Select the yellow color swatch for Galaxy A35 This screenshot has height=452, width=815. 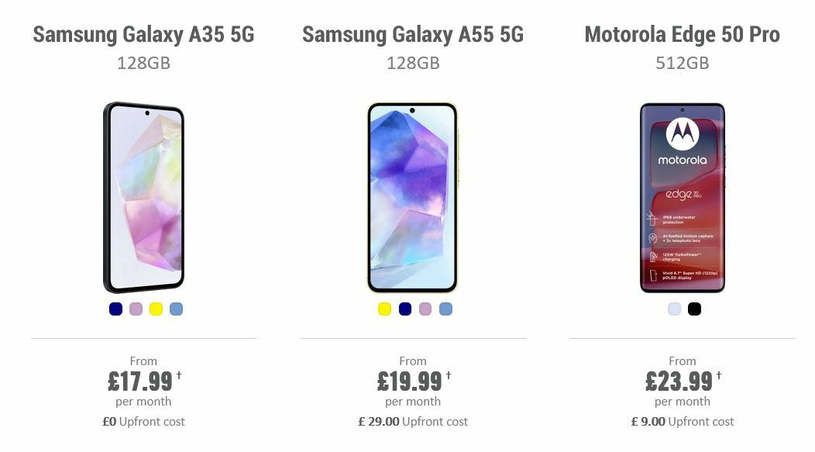[154, 309]
